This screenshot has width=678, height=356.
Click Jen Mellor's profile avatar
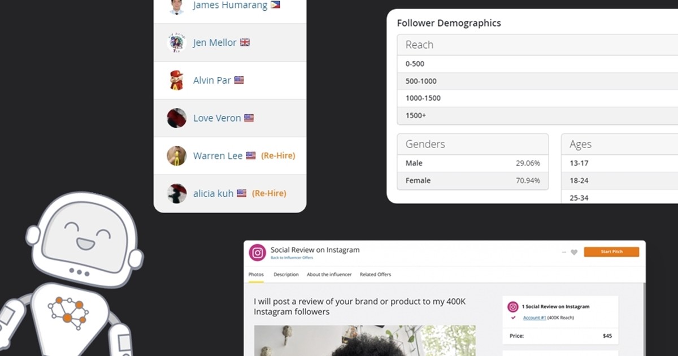tap(177, 43)
